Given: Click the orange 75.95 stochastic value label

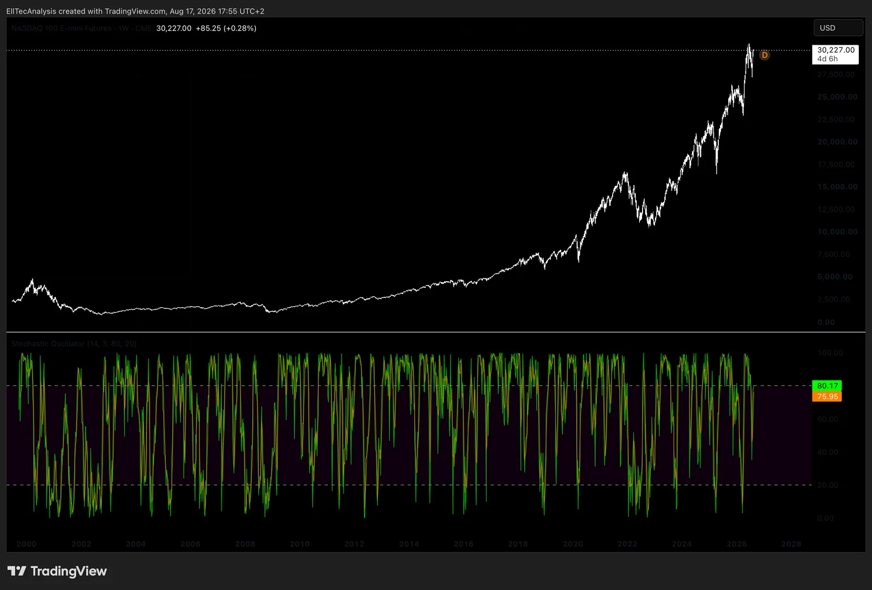Looking at the screenshot, I should (x=827, y=397).
